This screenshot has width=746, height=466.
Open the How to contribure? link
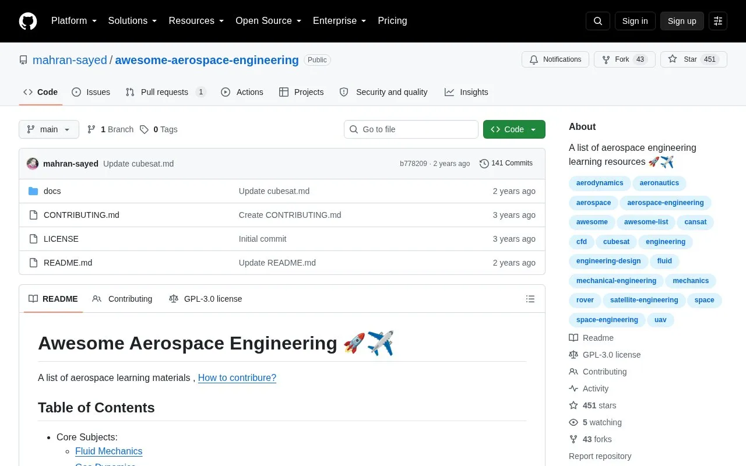tap(237, 377)
